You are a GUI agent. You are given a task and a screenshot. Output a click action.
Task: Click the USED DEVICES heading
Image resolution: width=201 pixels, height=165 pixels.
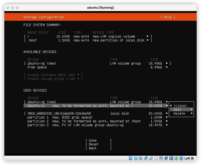coord(35,90)
